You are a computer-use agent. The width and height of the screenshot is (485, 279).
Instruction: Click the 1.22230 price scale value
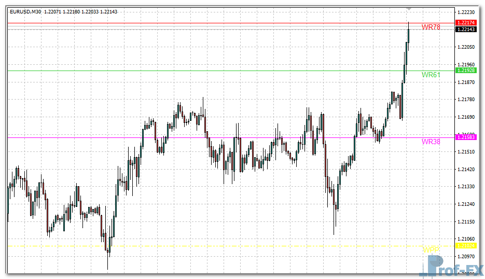click(x=466, y=12)
